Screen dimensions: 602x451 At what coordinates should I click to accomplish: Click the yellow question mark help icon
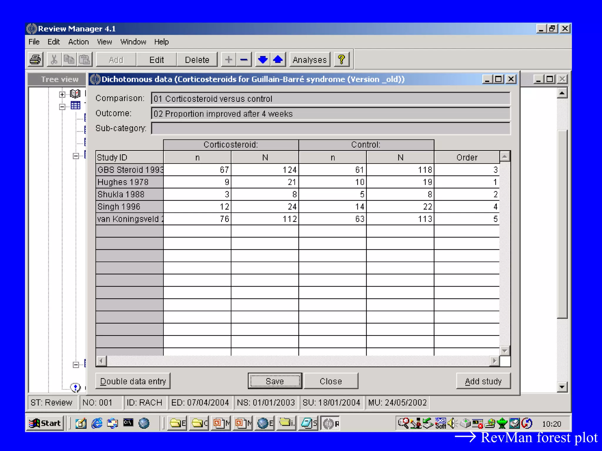[341, 60]
